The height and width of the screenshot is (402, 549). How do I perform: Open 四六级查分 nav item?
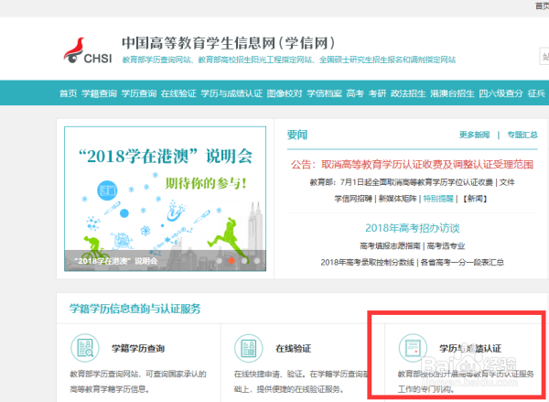[x=501, y=93]
